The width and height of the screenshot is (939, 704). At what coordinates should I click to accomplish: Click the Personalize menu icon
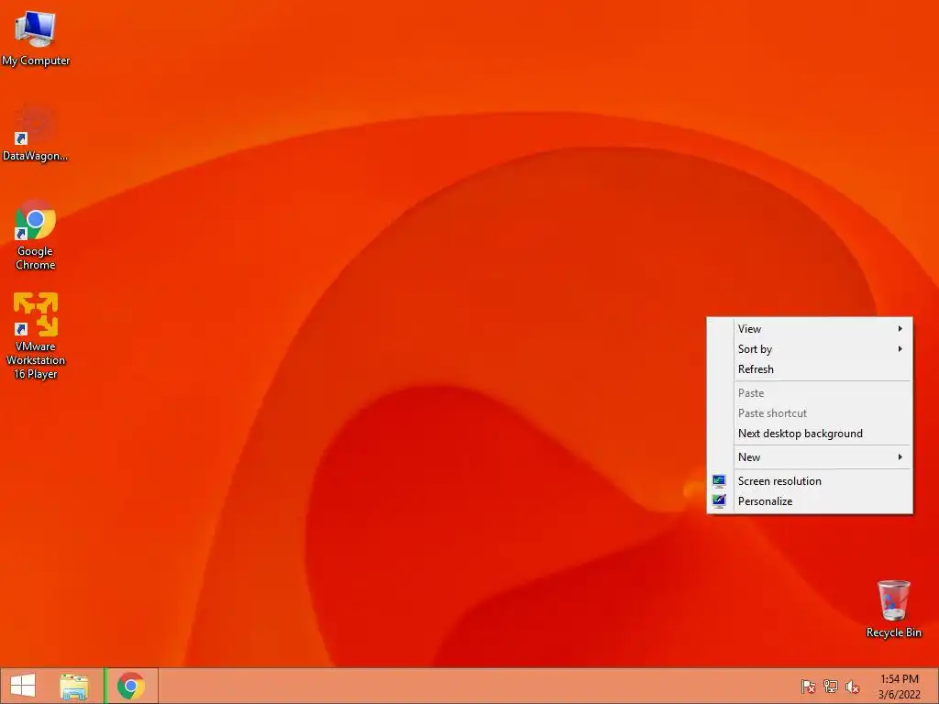(x=719, y=501)
